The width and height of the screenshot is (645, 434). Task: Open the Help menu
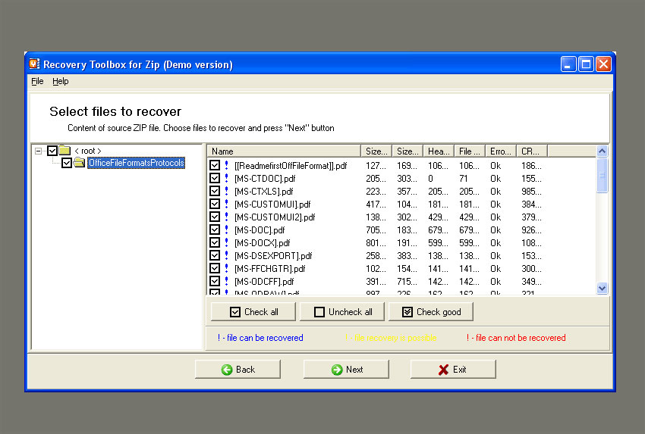[61, 81]
